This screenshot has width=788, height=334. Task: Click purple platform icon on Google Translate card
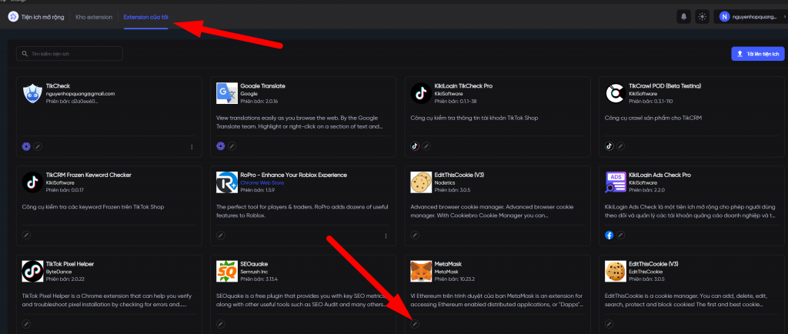[x=221, y=147]
